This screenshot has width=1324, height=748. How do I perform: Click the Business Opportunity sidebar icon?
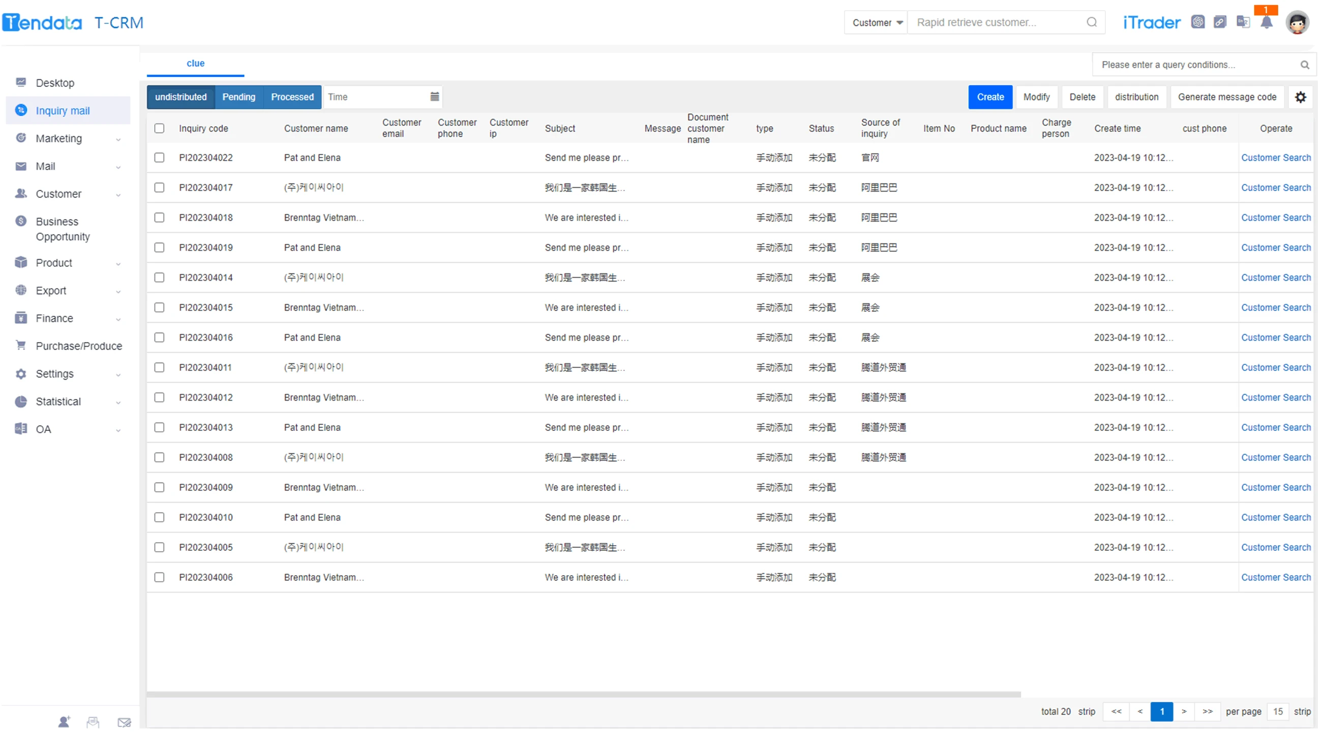pyautogui.click(x=21, y=221)
